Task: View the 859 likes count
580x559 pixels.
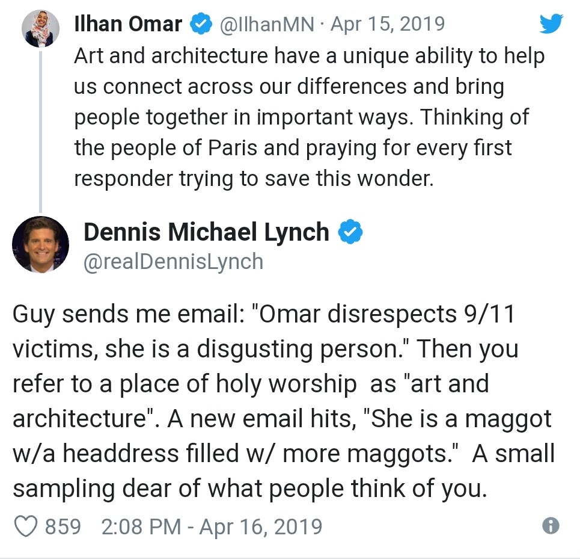Action: click(63, 527)
